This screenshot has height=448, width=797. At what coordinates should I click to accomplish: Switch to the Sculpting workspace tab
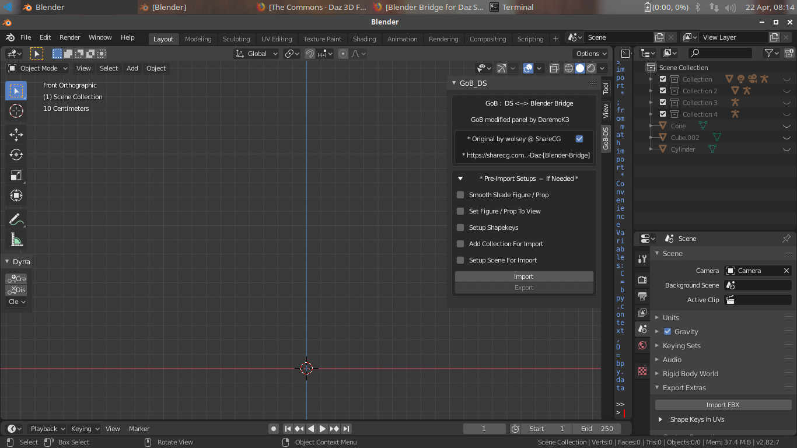(x=236, y=39)
